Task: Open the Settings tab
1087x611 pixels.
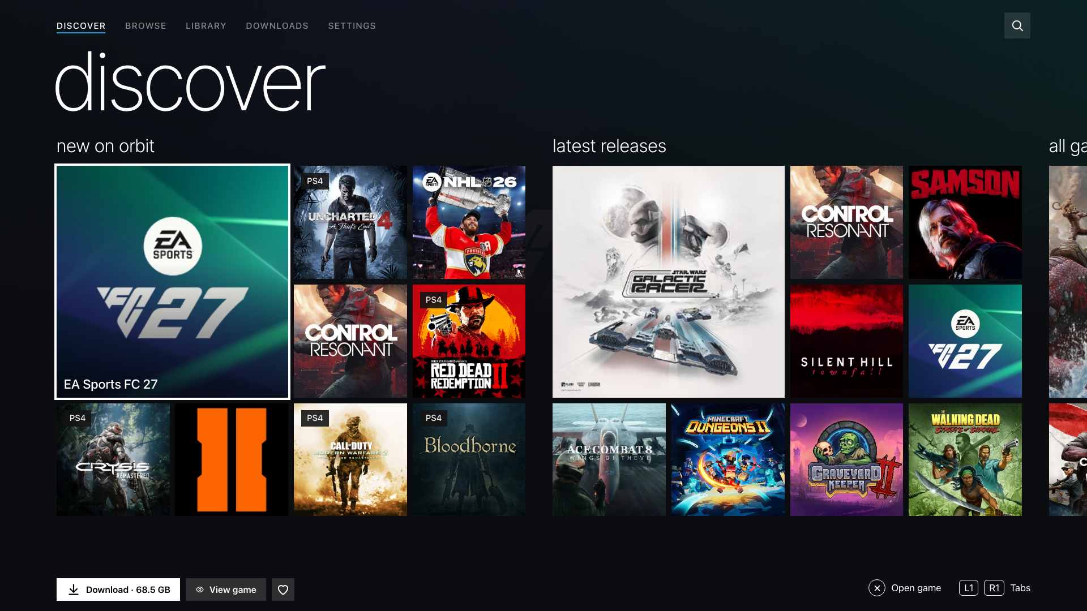Action: tap(352, 26)
